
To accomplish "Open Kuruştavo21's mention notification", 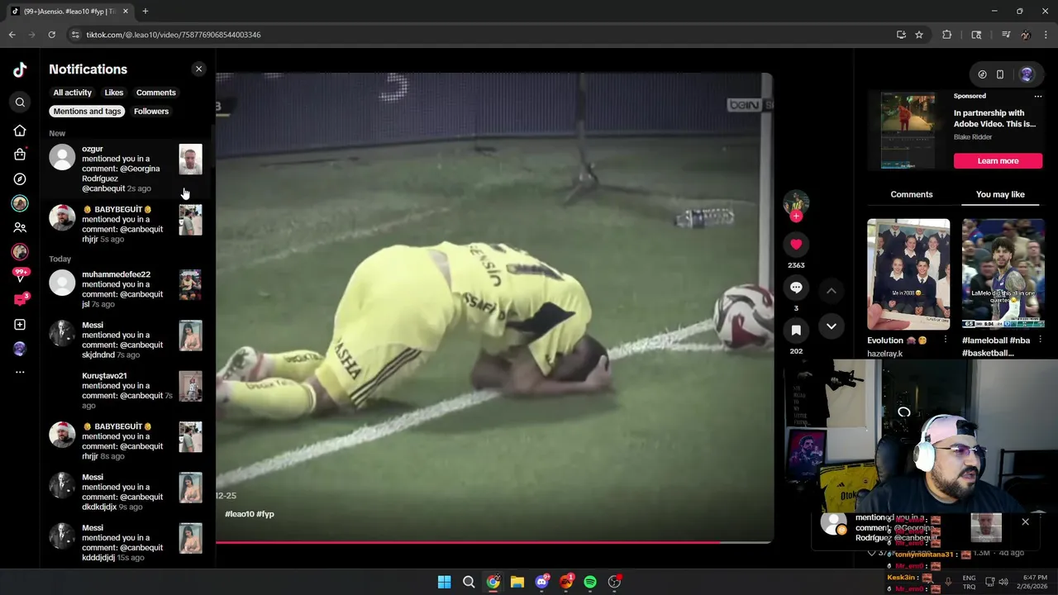I will click(x=126, y=390).
